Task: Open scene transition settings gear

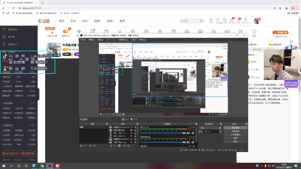Action: 220,128
